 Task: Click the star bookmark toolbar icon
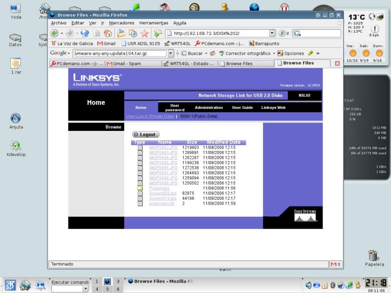145,33
